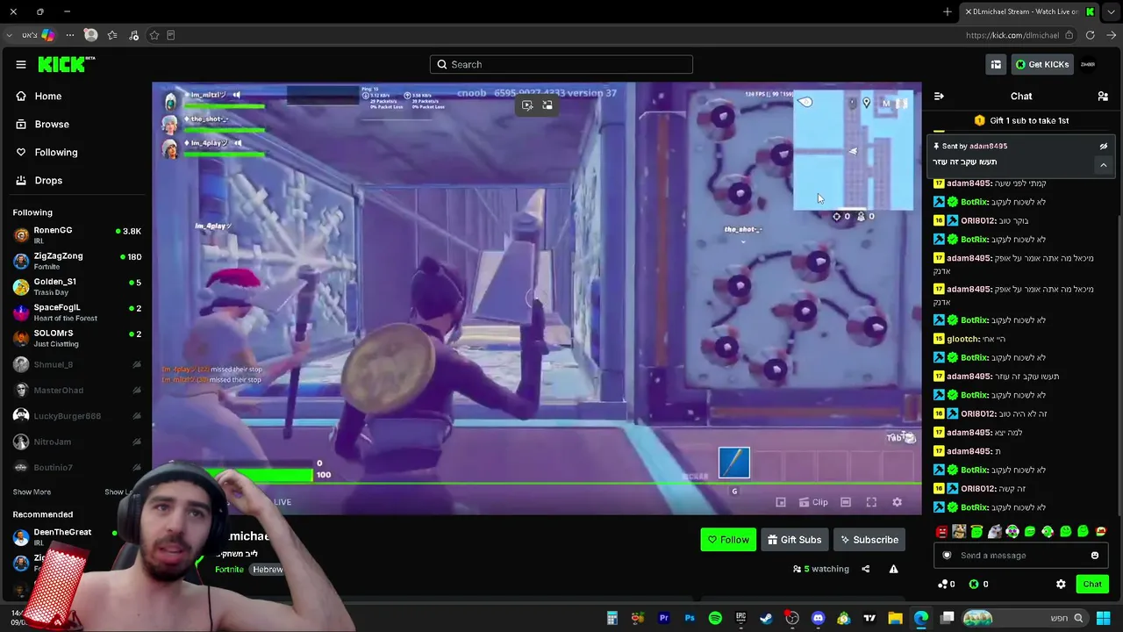Refresh the page in the browser
This screenshot has width=1123, height=632.
1090,35
